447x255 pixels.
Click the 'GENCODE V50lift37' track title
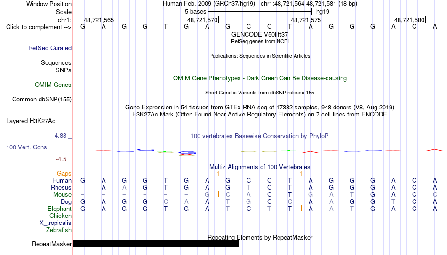pos(260,34)
